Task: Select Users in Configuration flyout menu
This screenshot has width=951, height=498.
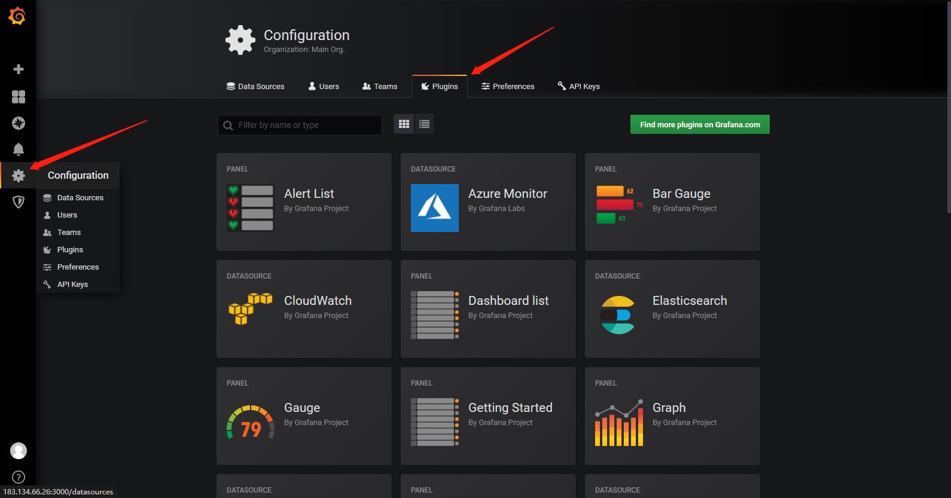Action: (78, 215)
